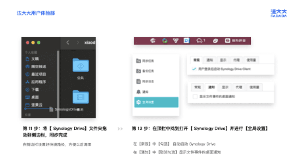Select the 公共 folder in Finder
Screen dimensions: 302x167
[x=80, y=65]
